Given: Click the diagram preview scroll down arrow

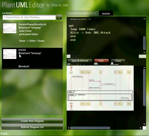Looking at the screenshot, I should [144, 124].
